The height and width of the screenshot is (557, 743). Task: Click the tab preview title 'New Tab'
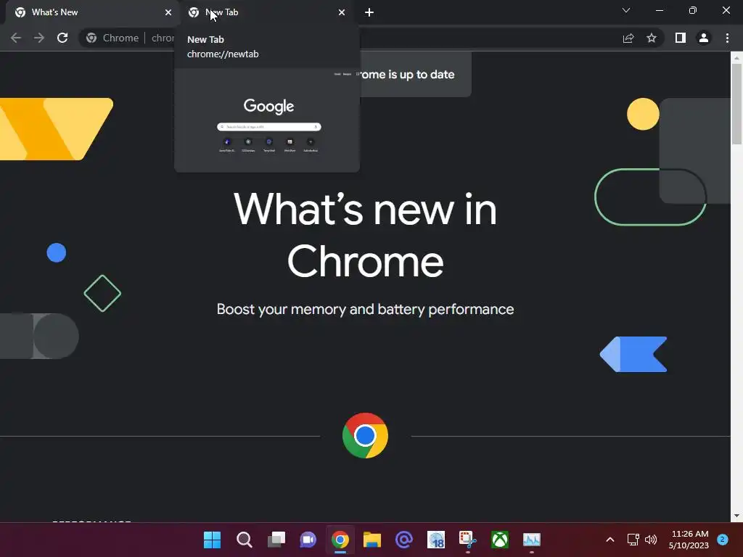pyautogui.click(x=205, y=39)
